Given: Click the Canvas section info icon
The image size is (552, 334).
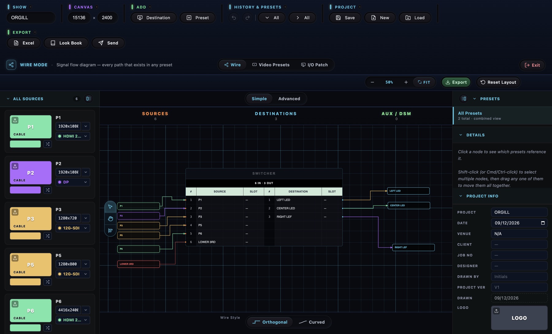Looking at the screenshot, I should click(97, 7).
